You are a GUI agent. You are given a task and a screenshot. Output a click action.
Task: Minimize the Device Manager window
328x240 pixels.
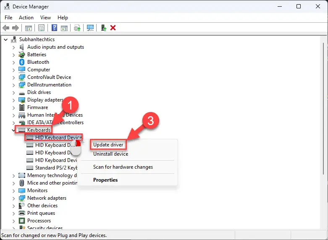pyautogui.click(x=279, y=6)
